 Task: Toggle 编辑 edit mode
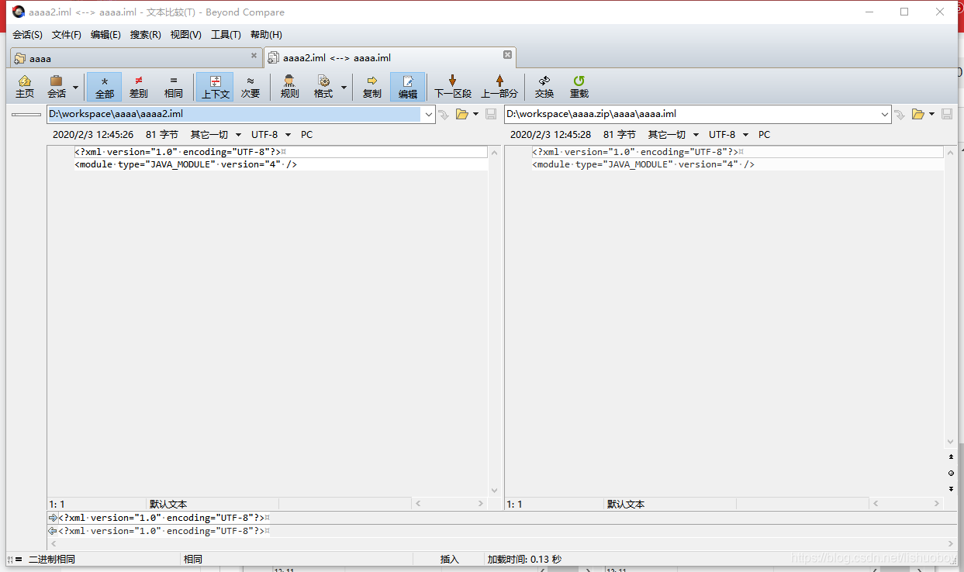(408, 86)
